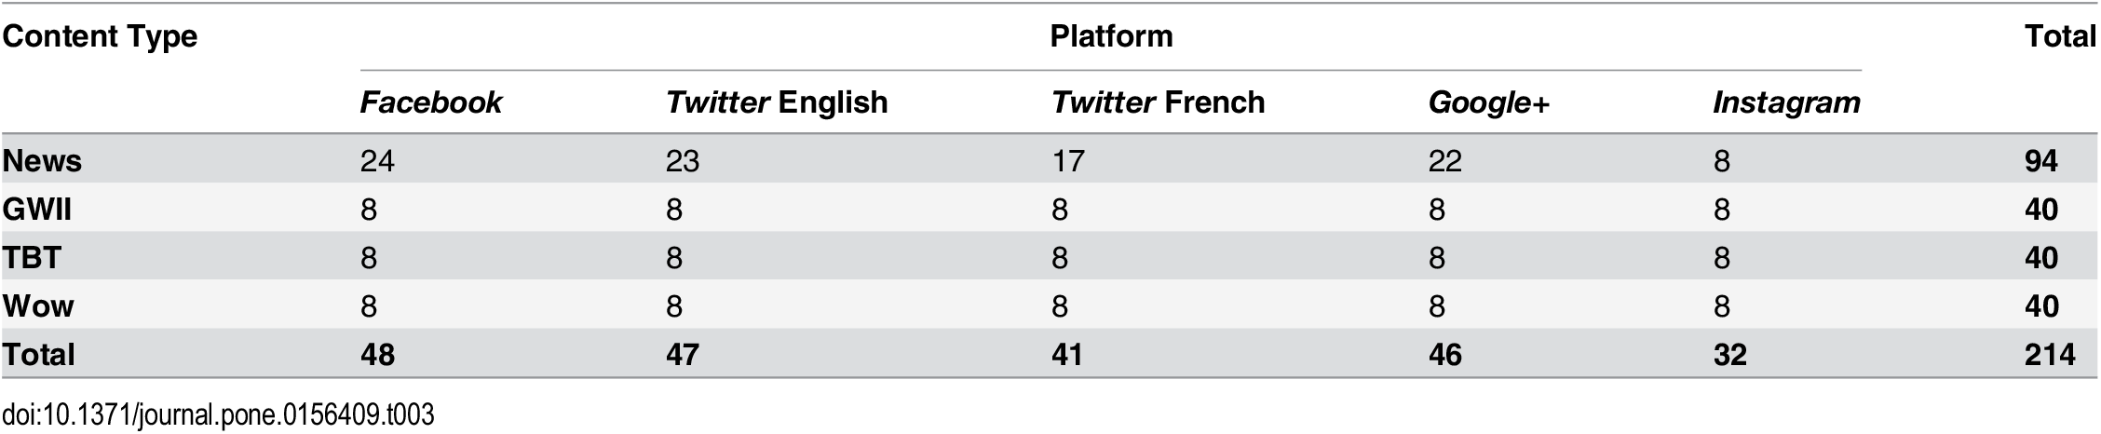Viewport: 2101px width, 434px height.
Task: Select the GWII row label
Action: click(x=36, y=210)
